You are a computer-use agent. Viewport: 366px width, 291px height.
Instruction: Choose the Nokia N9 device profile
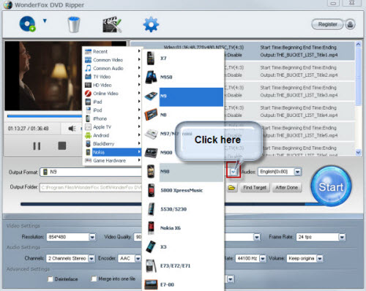(184, 96)
